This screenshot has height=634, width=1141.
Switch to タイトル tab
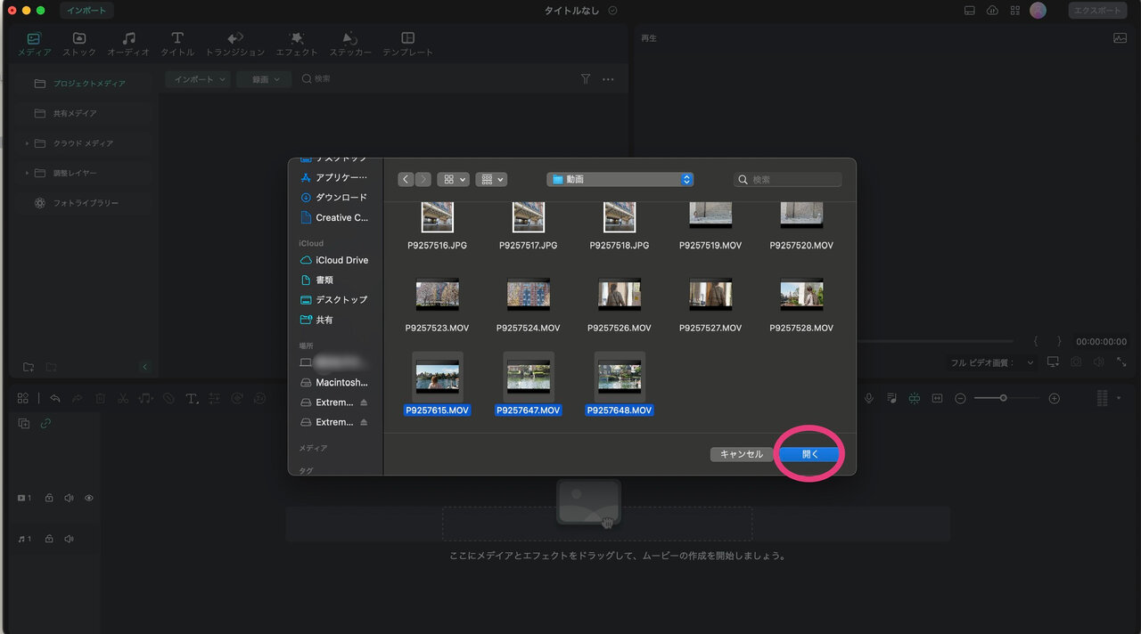pyautogui.click(x=177, y=44)
